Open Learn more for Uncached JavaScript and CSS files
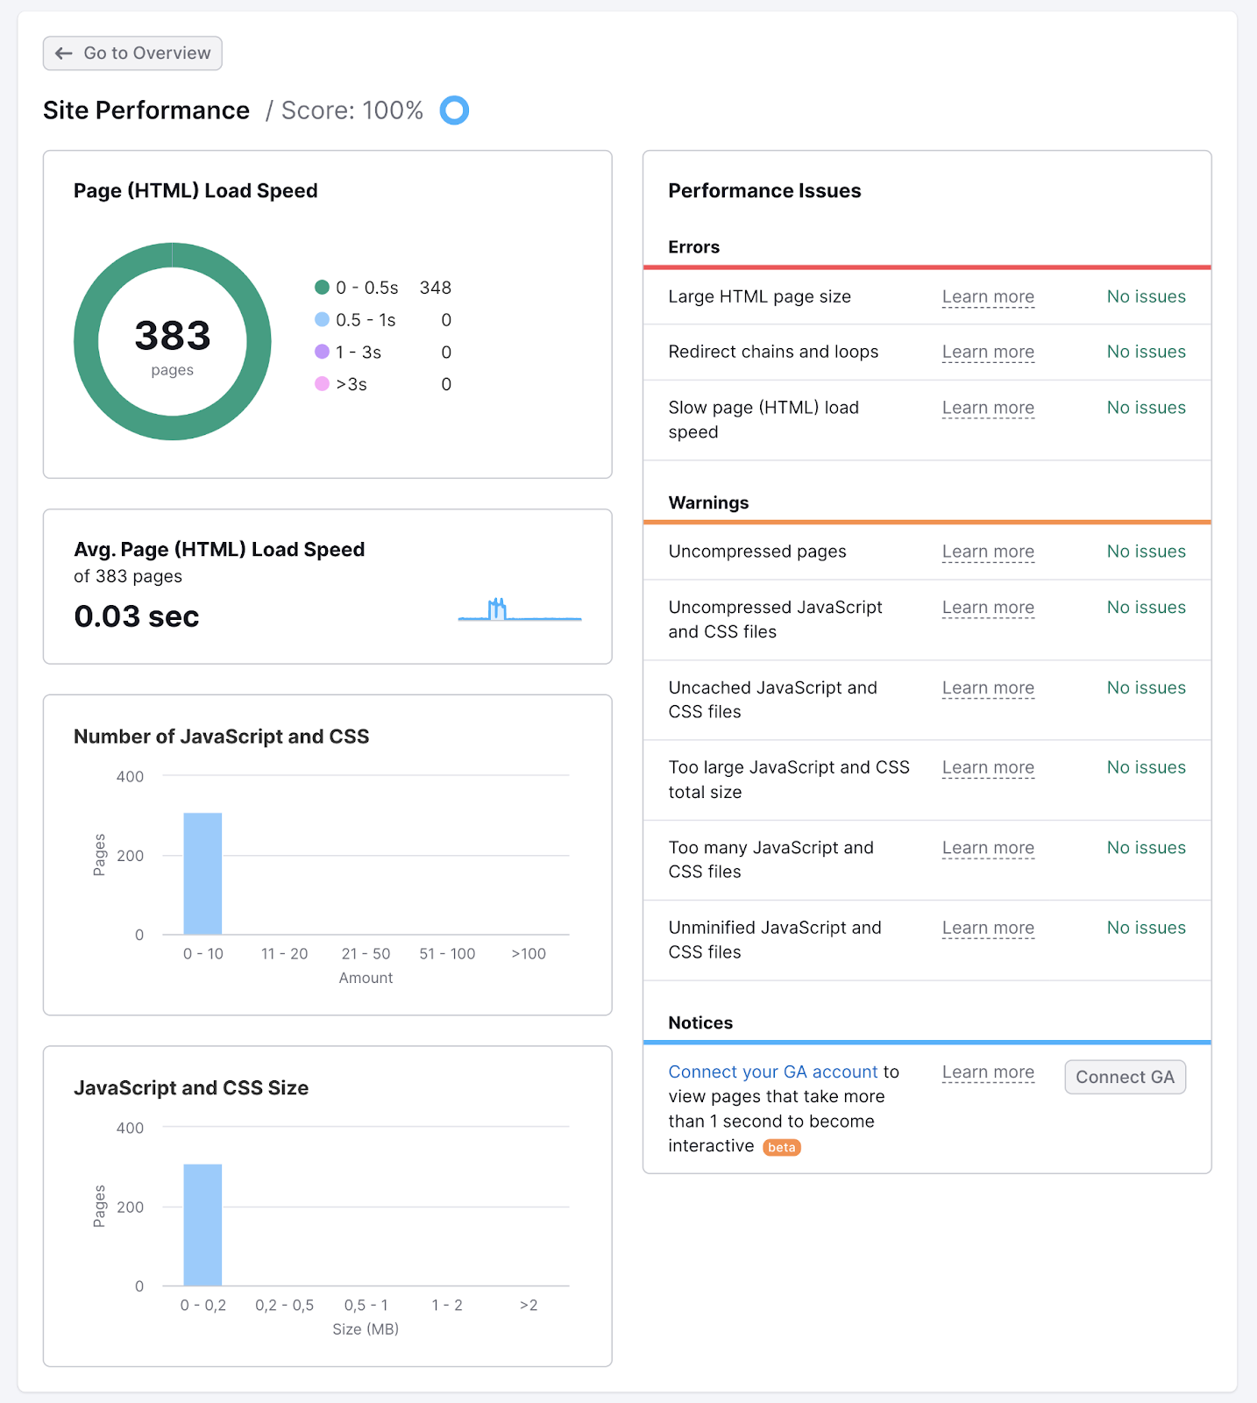Screen dimensions: 1257x1403 coord(988,688)
